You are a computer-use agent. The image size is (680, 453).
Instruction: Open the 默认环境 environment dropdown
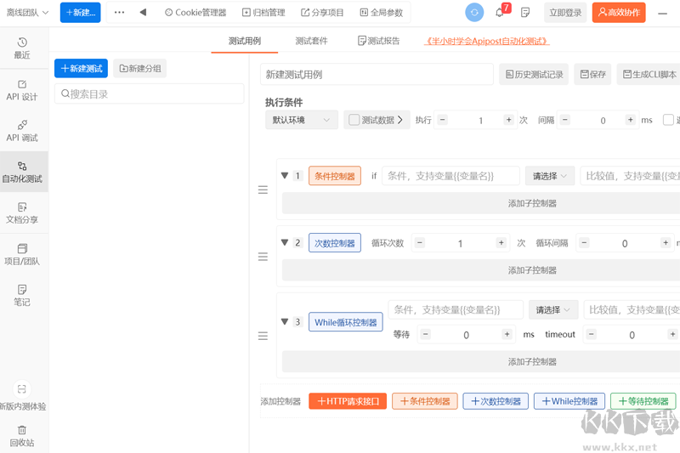[301, 121]
